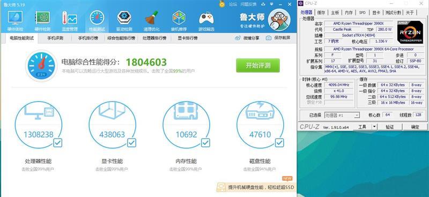This screenshot has height=197, width=429.
Task: Click the green 开始评测 button
Action: click(x=258, y=65)
